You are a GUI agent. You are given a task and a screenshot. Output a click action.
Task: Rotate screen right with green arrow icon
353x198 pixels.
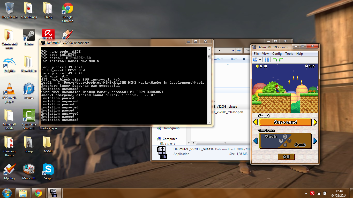coord(281,60)
